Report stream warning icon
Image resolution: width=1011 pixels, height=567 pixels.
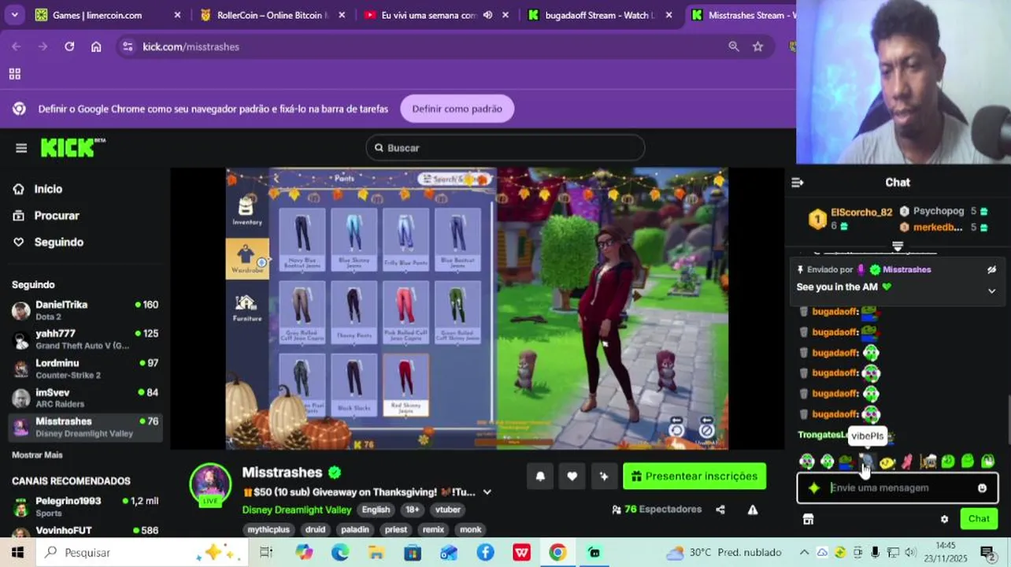pos(753,510)
